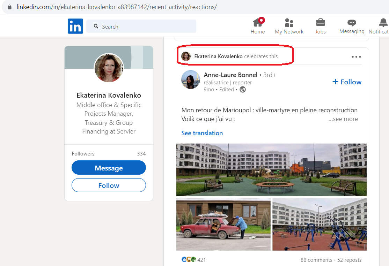Follow Ekaterina Kovalenko in the sidebar
This screenshot has width=389, height=266.
(x=109, y=185)
